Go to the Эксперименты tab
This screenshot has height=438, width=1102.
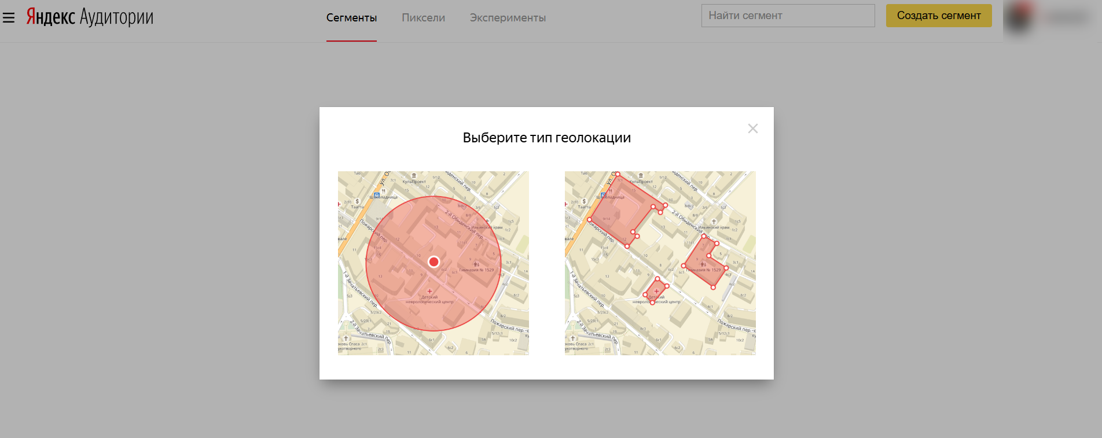pos(508,18)
